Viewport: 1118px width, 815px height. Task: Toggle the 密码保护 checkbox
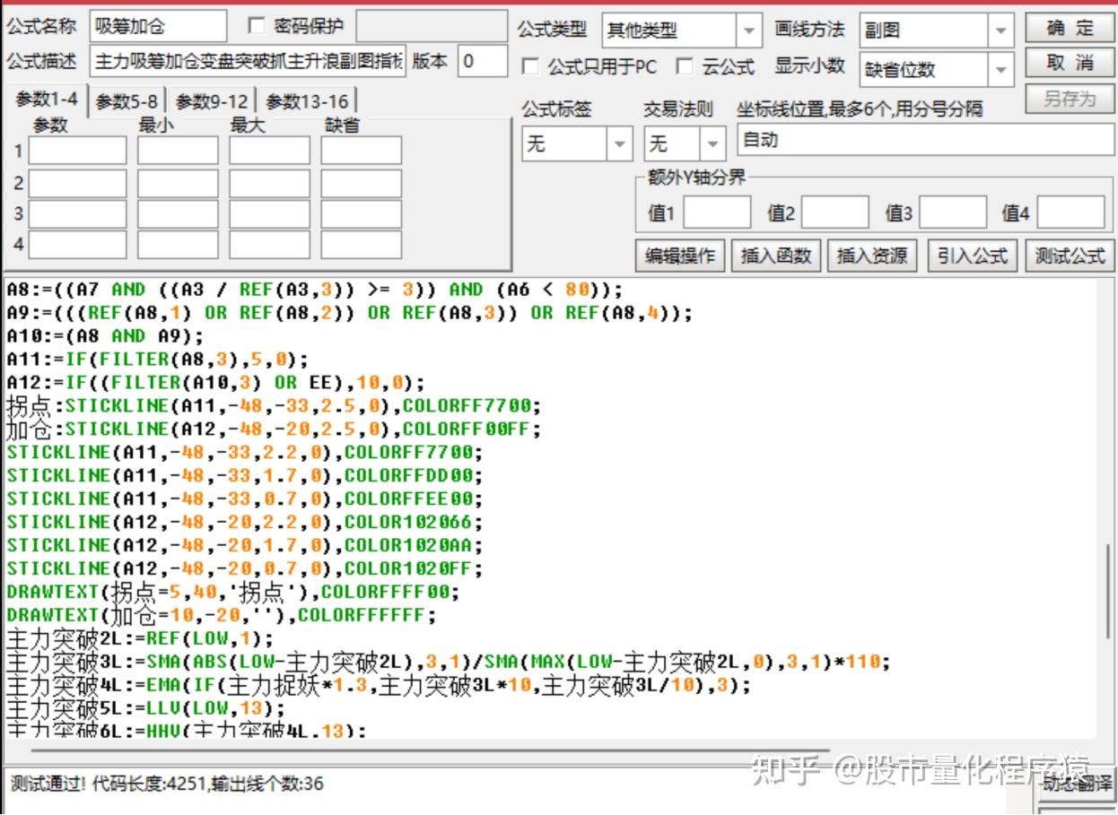(x=257, y=26)
